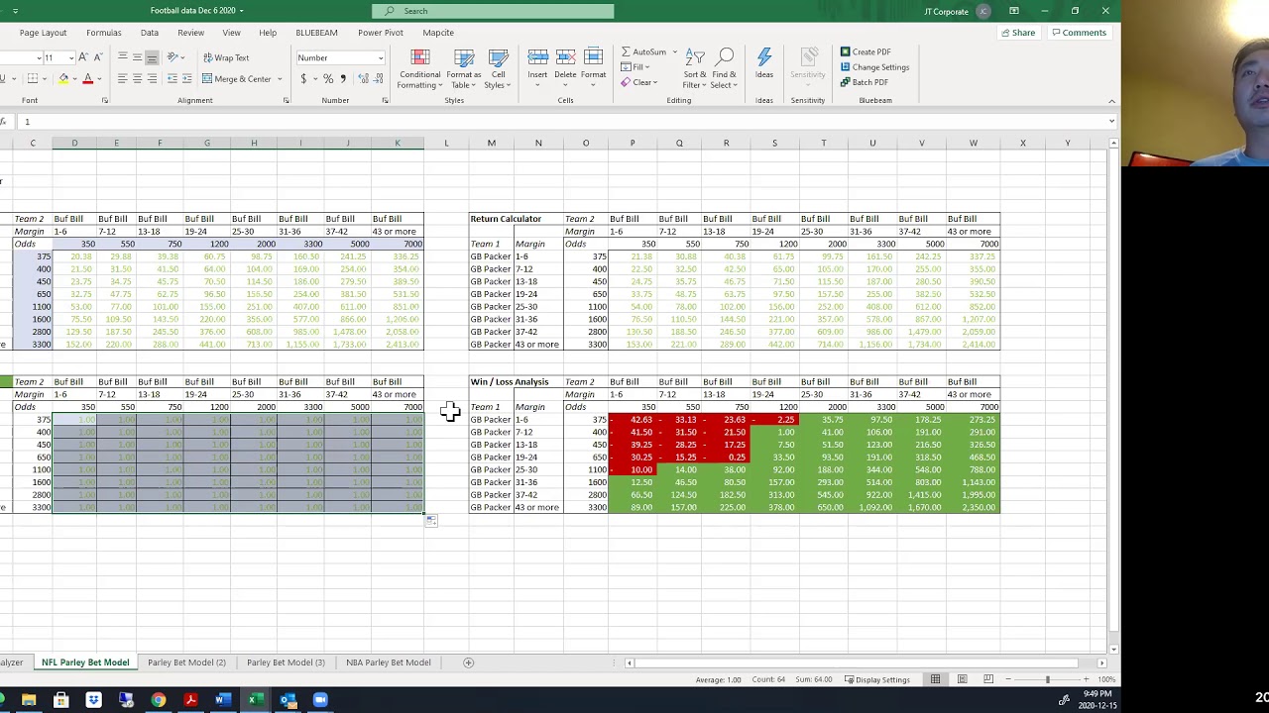Open the Comments pane
The width and height of the screenshot is (1269, 713).
click(1080, 33)
